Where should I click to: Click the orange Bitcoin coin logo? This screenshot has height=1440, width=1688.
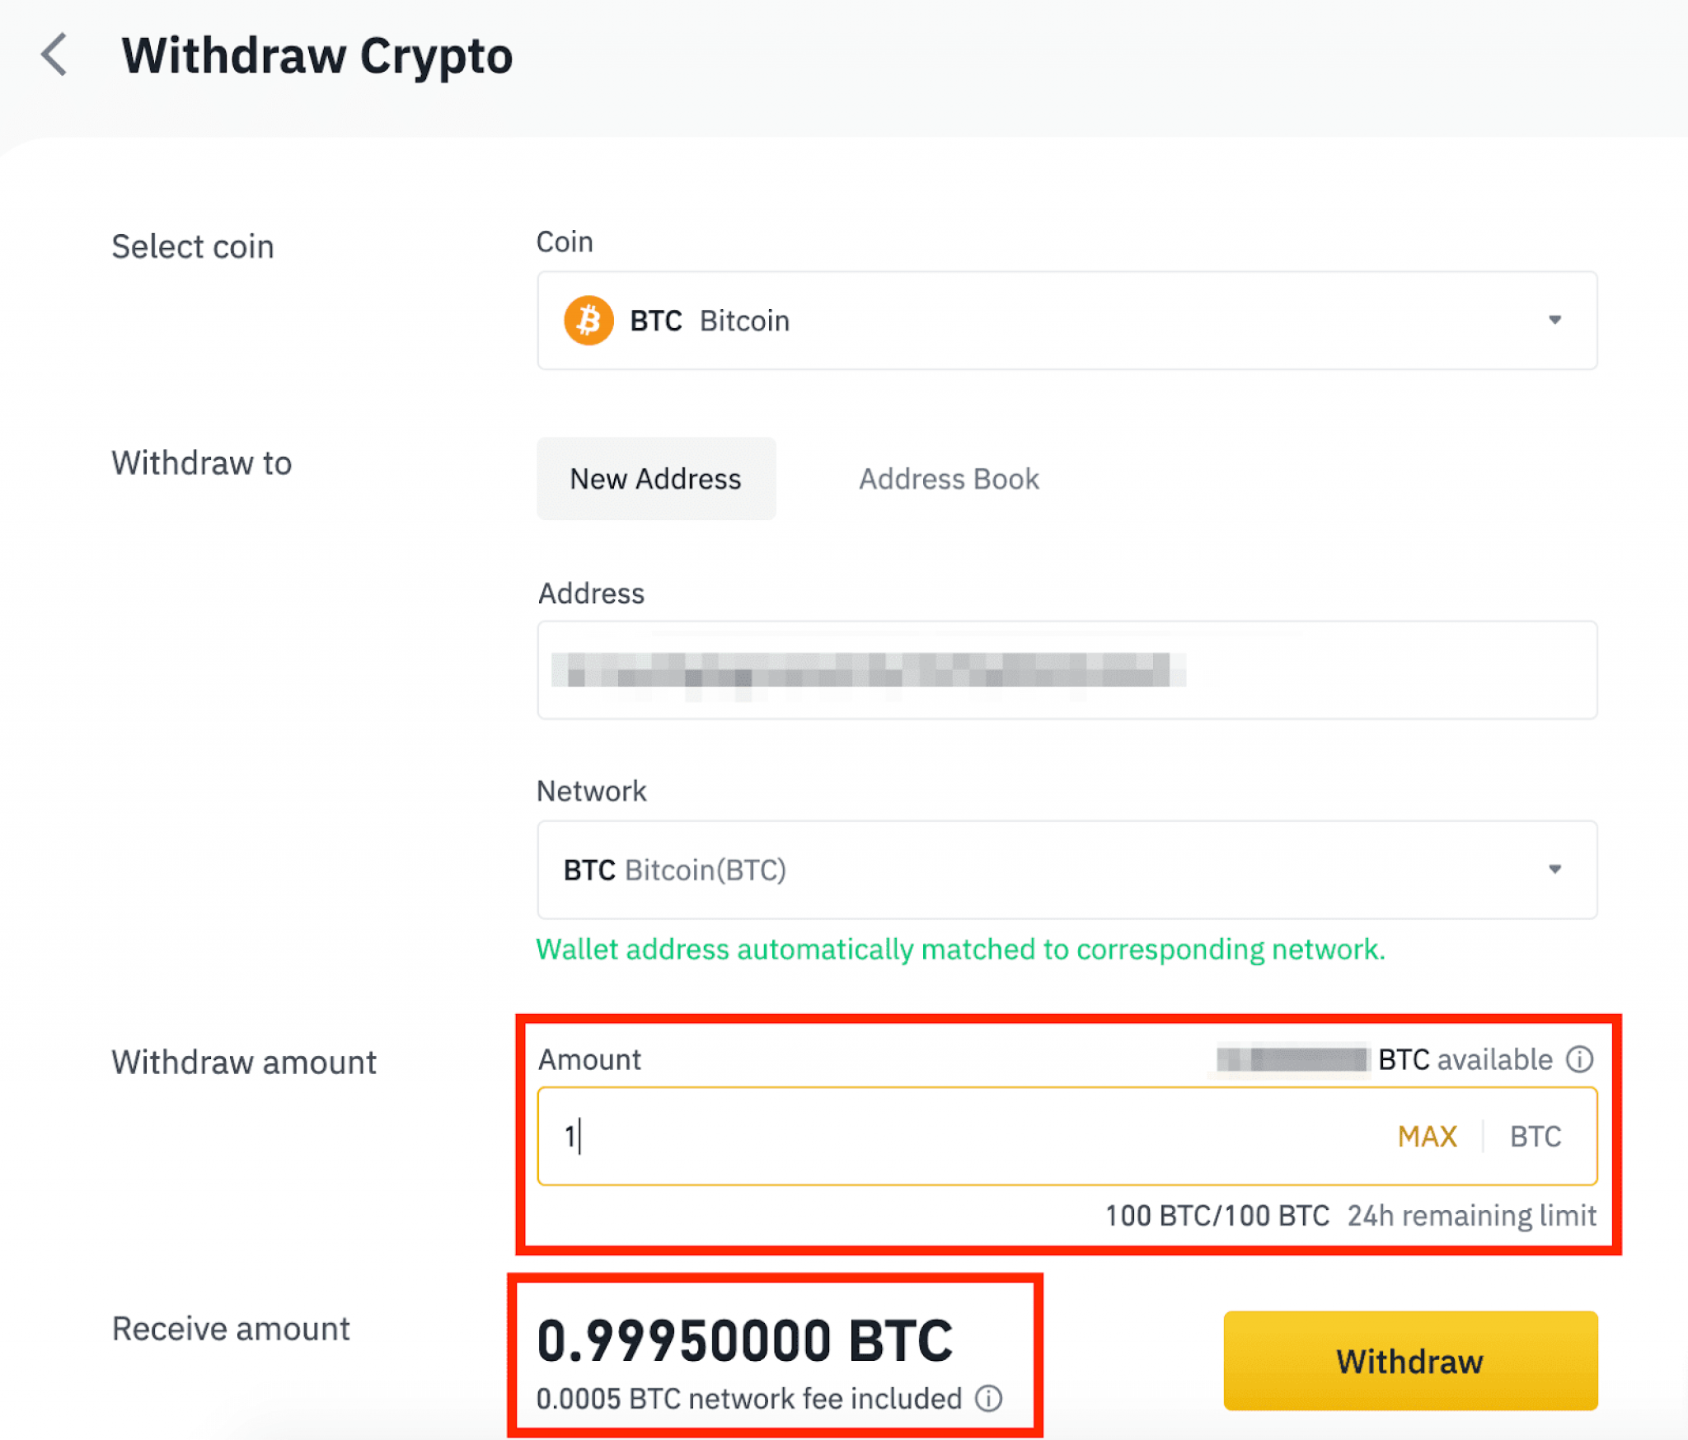tap(588, 320)
